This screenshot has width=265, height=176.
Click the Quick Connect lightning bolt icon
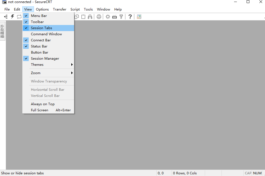[x=13, y=16]
